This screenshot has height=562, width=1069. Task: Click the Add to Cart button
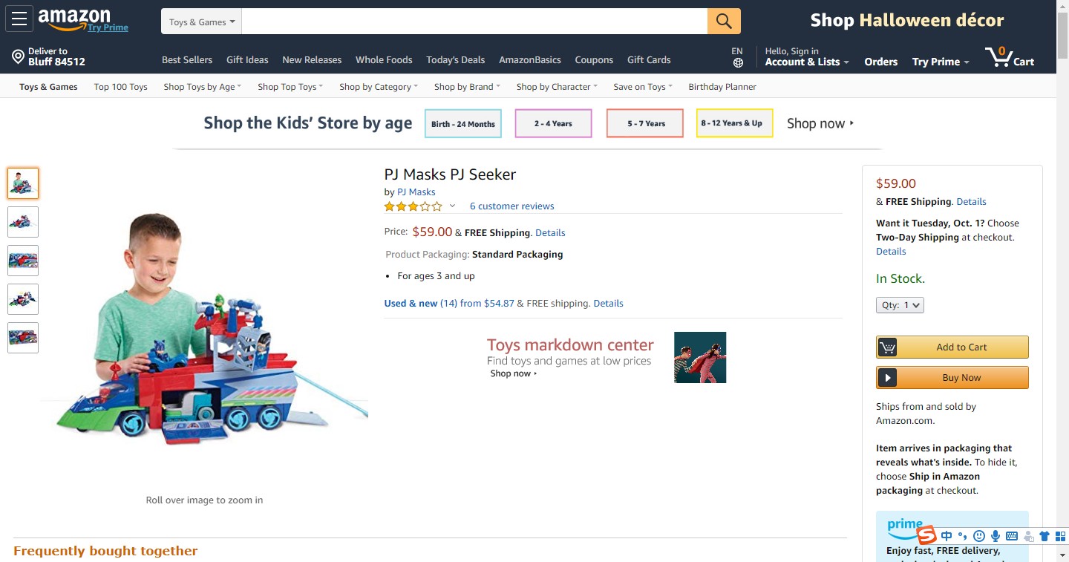pos(952,347)
